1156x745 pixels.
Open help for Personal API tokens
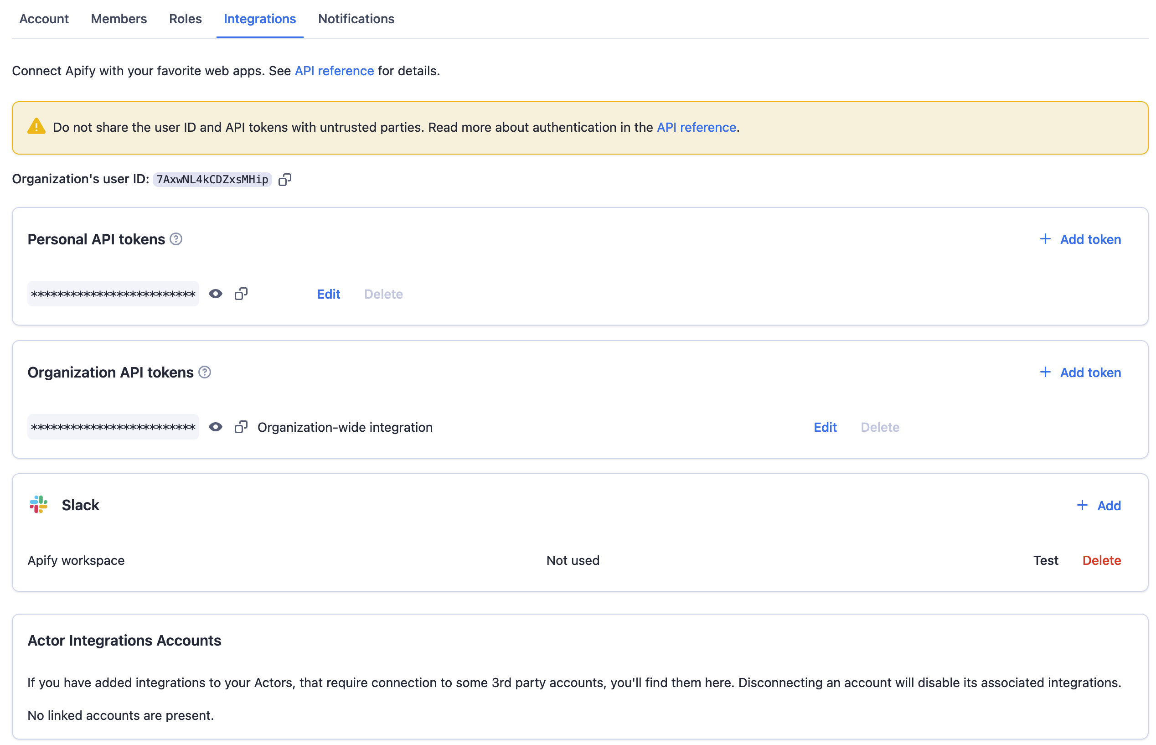tap(176, 239)
